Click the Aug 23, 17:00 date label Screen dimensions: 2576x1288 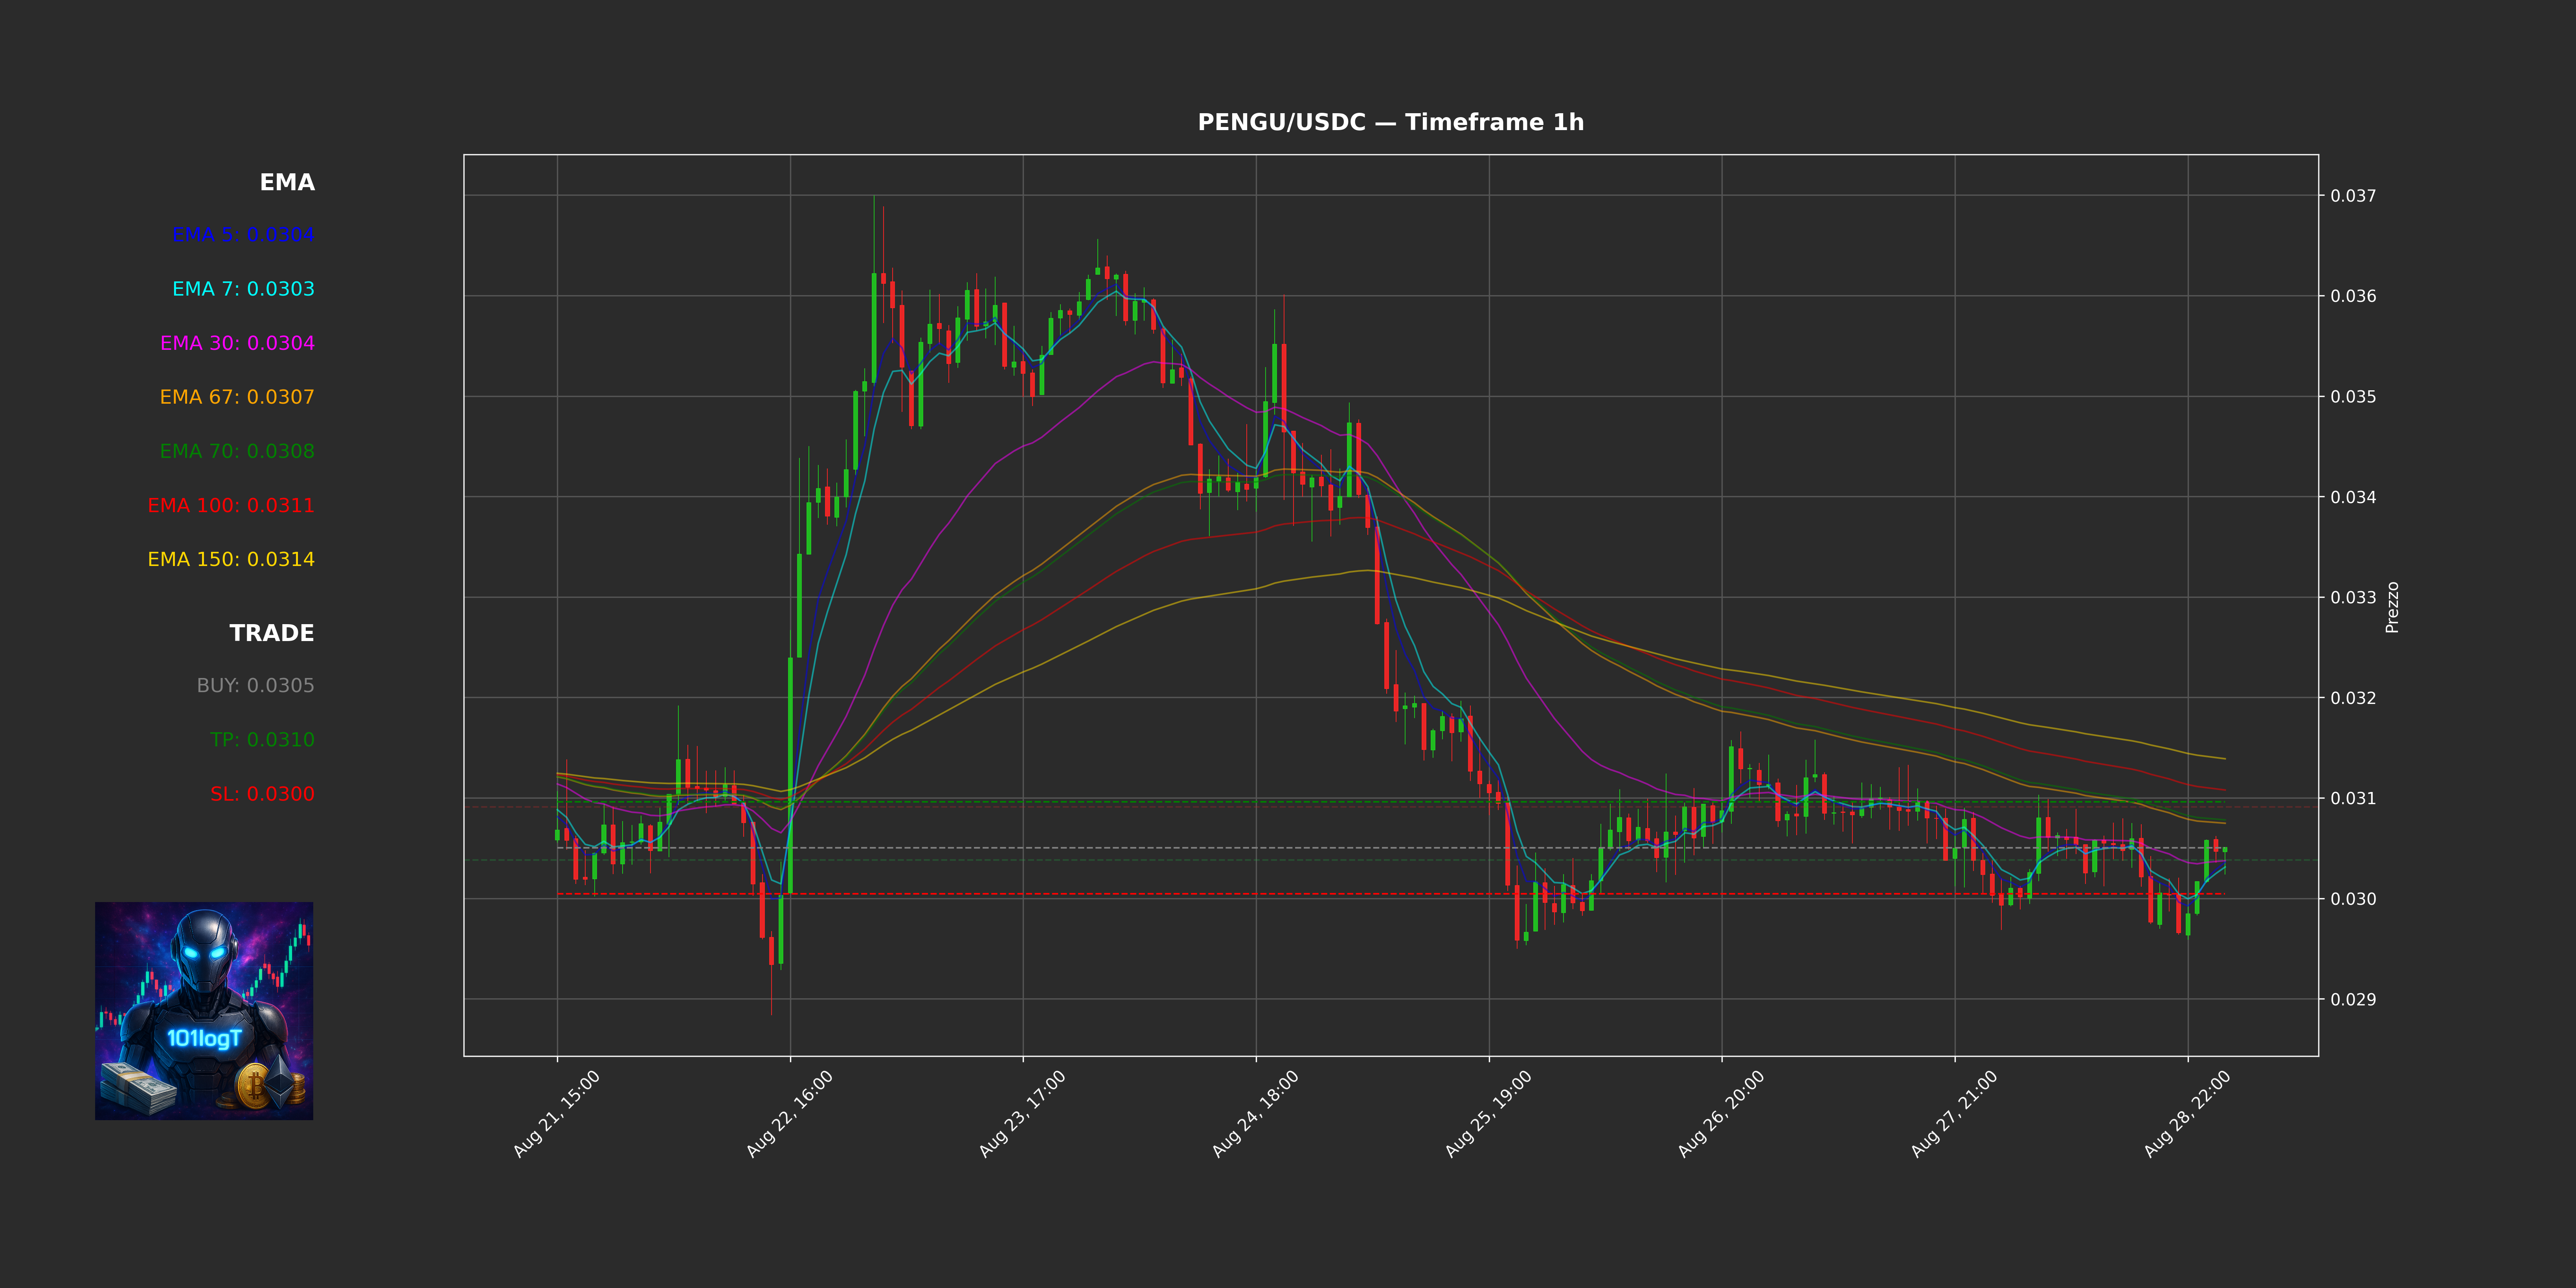[1022, 1114]
